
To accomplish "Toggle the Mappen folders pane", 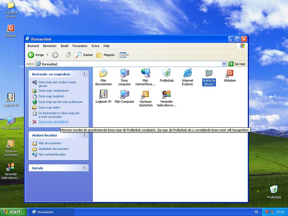I will (105, 55).
